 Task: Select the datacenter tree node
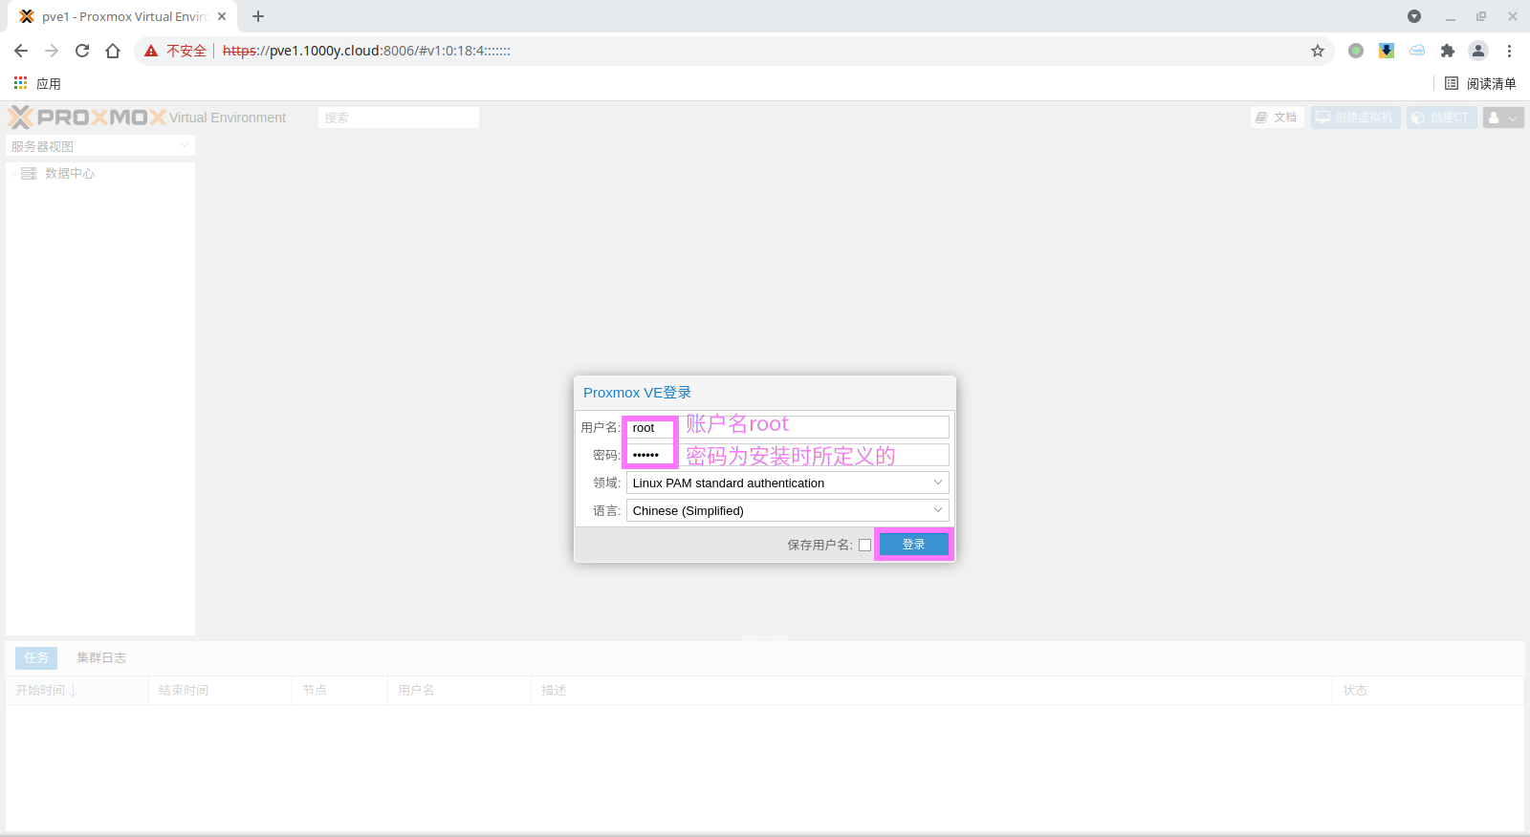coord(69,173)
